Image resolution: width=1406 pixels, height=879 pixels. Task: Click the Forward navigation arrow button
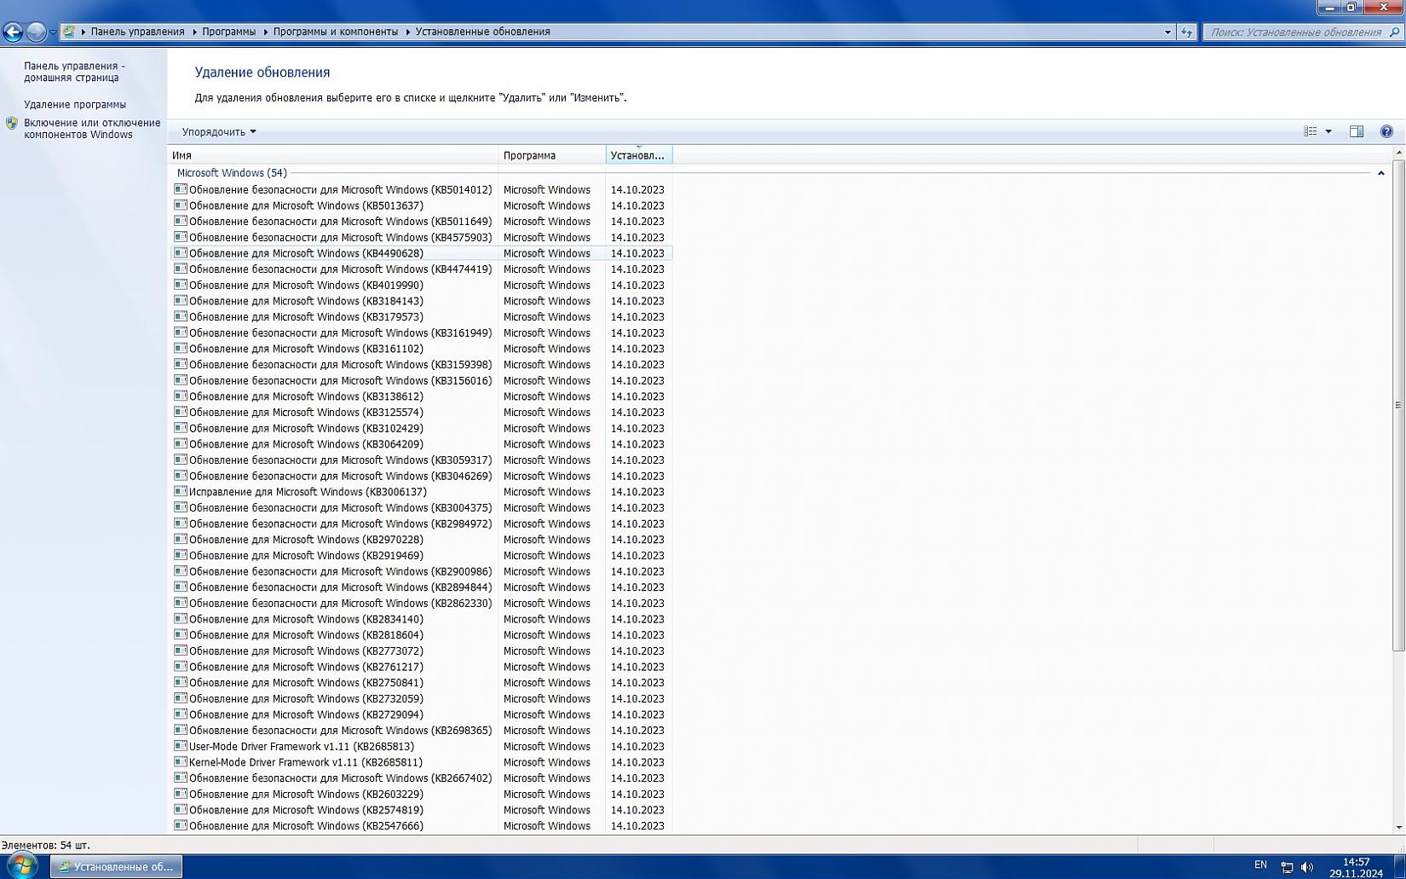[x=36, y=32]
